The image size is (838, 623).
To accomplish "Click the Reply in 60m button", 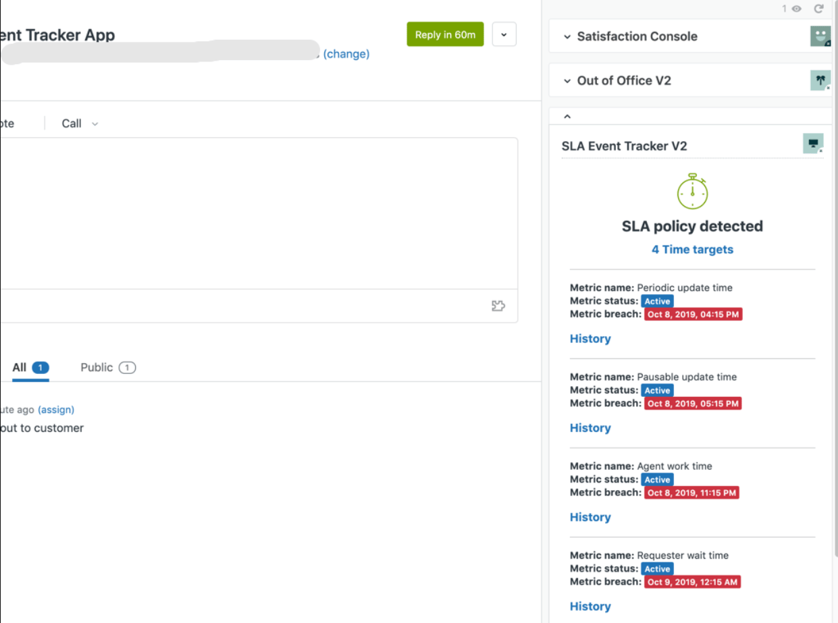I will [445, 34].
